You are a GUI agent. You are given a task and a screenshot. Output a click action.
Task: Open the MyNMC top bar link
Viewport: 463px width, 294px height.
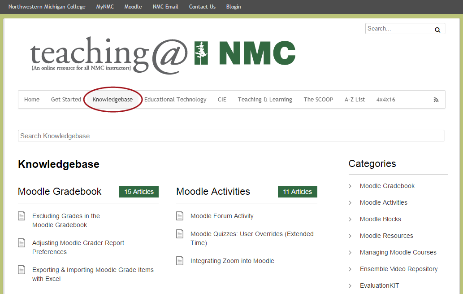point(105,6)
